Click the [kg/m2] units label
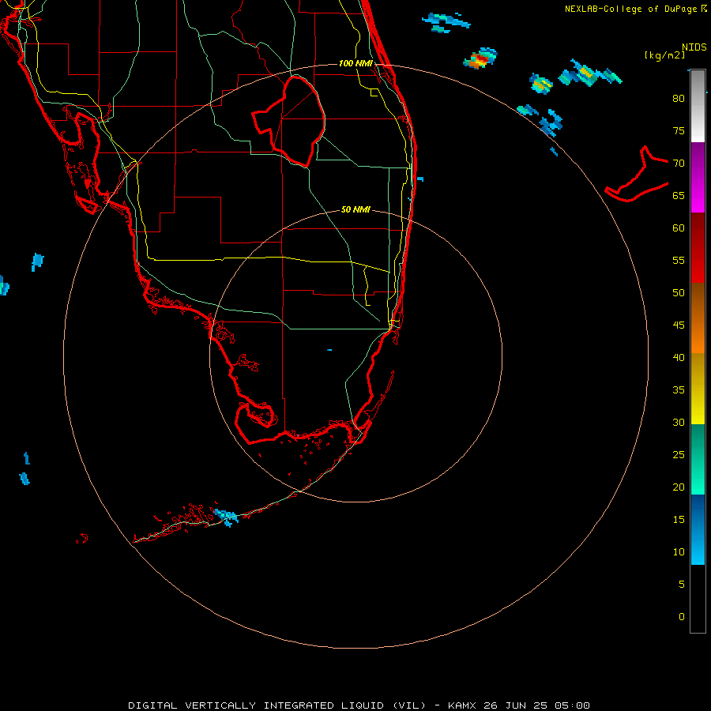Image resolution: width=711 pixels, height=711 pixels. tap(664, 55)
